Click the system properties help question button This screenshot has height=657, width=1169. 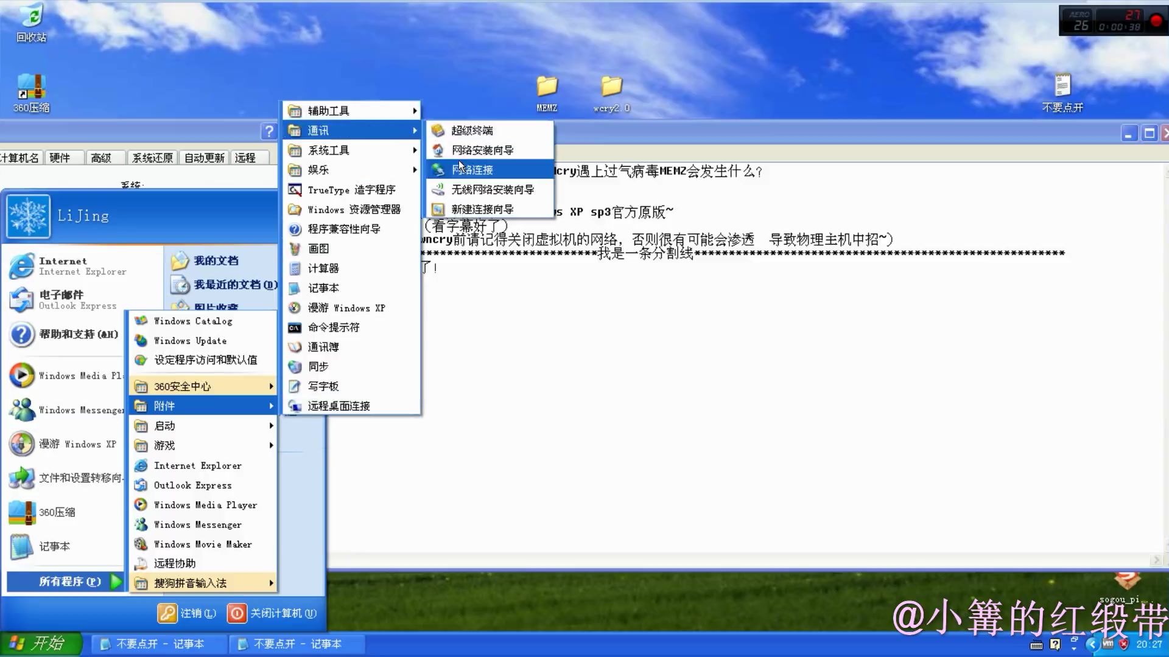269,131
